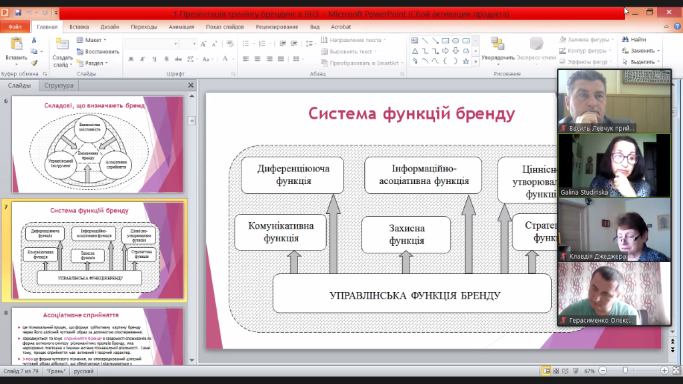Fit slide to current window icon
683x384 pixels.
(676, 371)
